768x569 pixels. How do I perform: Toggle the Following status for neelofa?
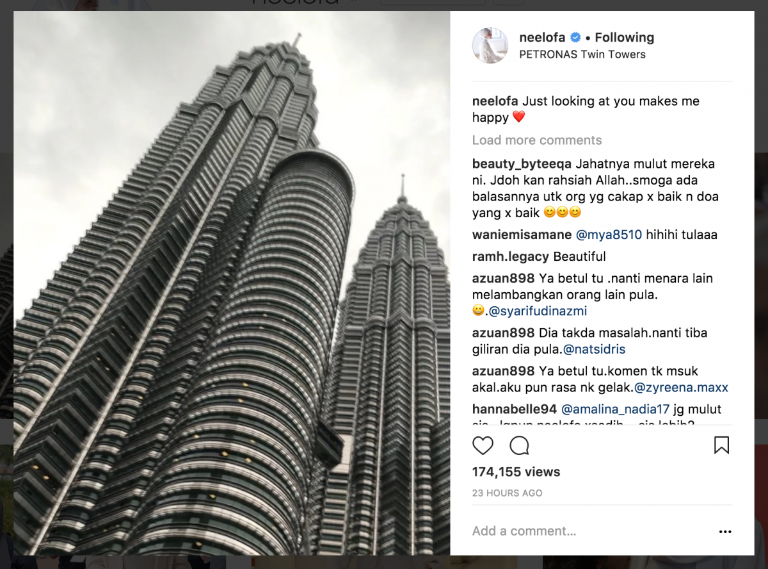624,37
